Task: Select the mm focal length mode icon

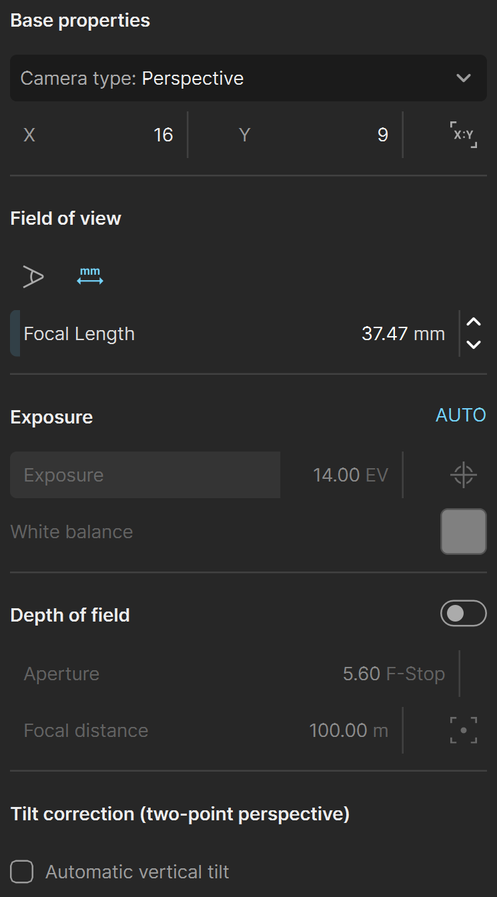Action: click(90, 276)
